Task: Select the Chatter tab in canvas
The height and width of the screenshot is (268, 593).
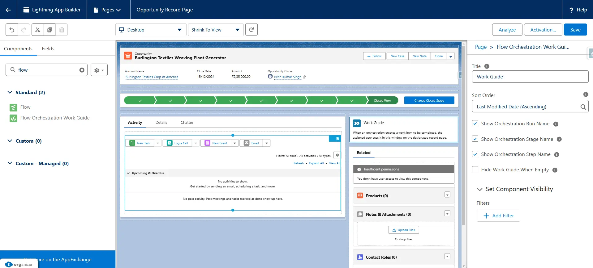Action: [187, 123]
